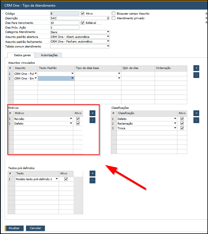Add a new Textos pré definidos row
208x234 pixels.
pos(92,173)
